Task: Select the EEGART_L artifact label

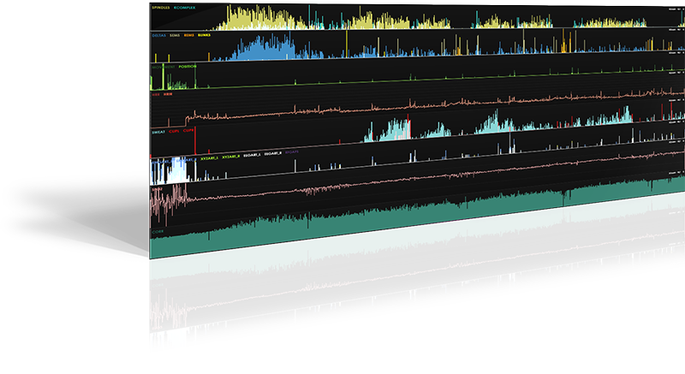Action: click(x=253, y=157)
